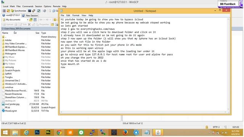Screen dimensions: 244x137
Task: Open the Windows Start button
Action: pos(5,132)
